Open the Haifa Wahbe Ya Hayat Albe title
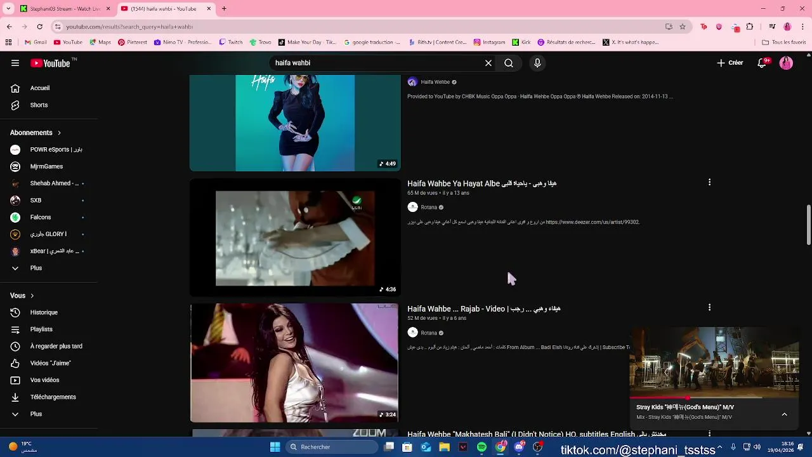The height and width of the screenshot is (457, 812). [x=481, y=183]
